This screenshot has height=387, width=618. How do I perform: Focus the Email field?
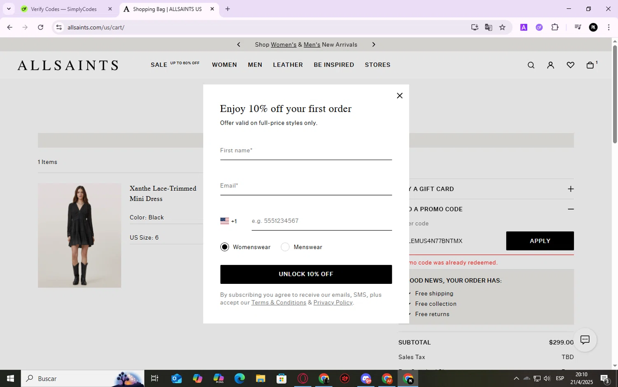point(306,186)
